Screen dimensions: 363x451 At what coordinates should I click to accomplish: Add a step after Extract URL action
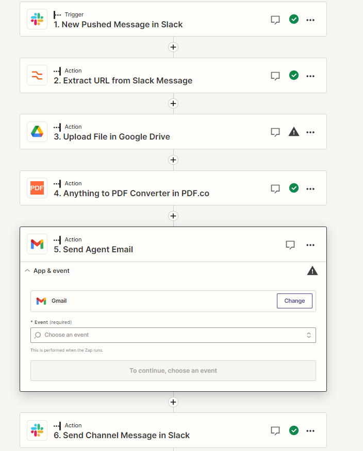173,103
